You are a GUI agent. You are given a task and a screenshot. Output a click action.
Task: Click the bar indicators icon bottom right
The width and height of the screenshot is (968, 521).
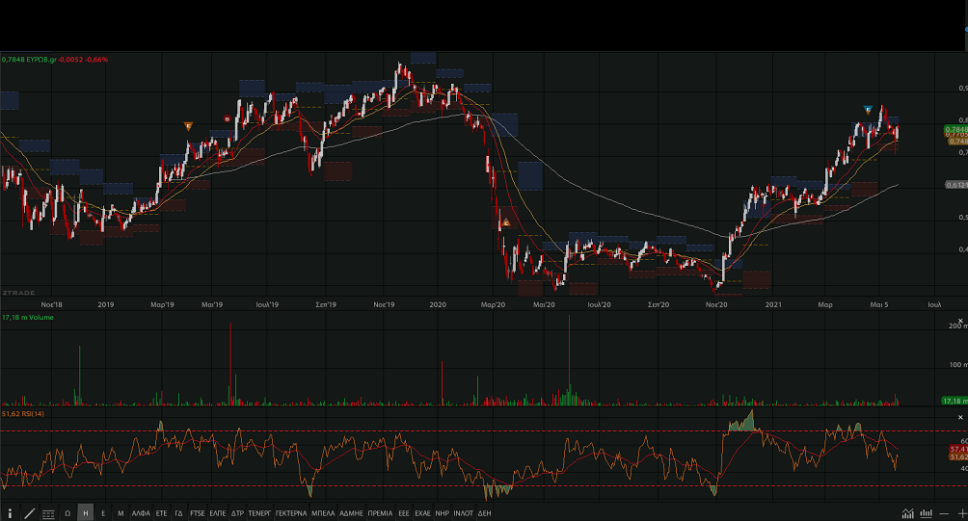tap(927, 513)
